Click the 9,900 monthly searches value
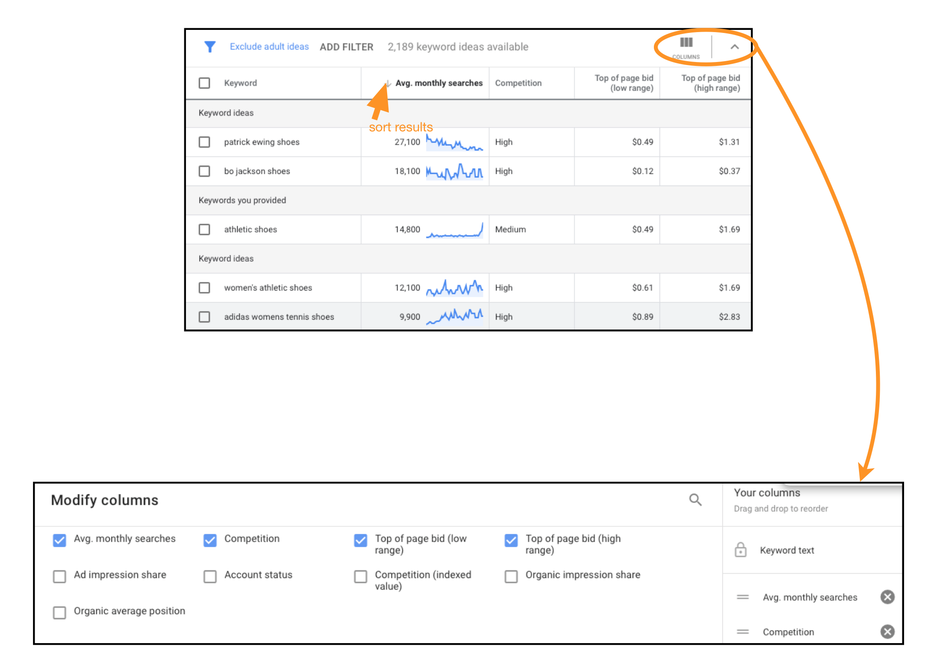Image resolution: width=934 pixels, height=660 pixels. coord(410,317)
